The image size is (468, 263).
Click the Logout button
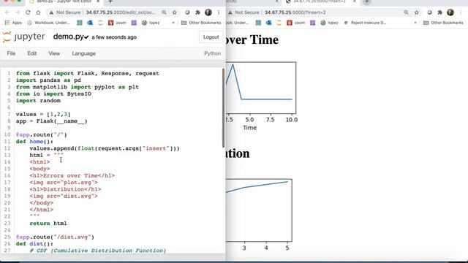211,37
